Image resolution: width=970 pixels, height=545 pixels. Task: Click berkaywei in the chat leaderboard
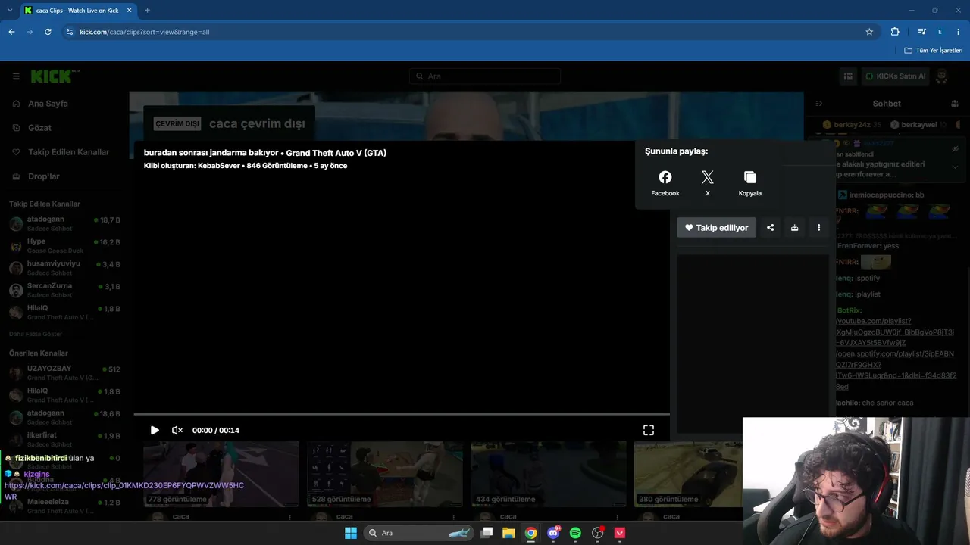coord(918,125)
